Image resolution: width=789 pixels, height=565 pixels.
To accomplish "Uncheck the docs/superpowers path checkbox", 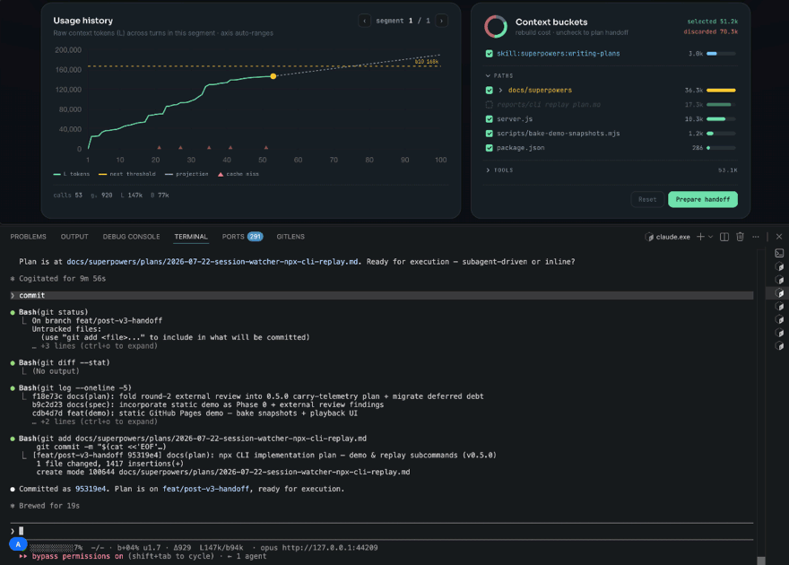I will pyautogui.click(x=490, y=90).
